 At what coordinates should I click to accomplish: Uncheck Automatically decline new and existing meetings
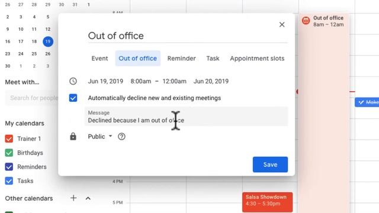[x=73, y=98]
